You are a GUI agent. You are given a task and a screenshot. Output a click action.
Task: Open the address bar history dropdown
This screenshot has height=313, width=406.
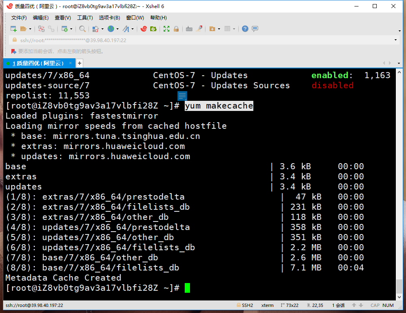[x=395, y=40]
